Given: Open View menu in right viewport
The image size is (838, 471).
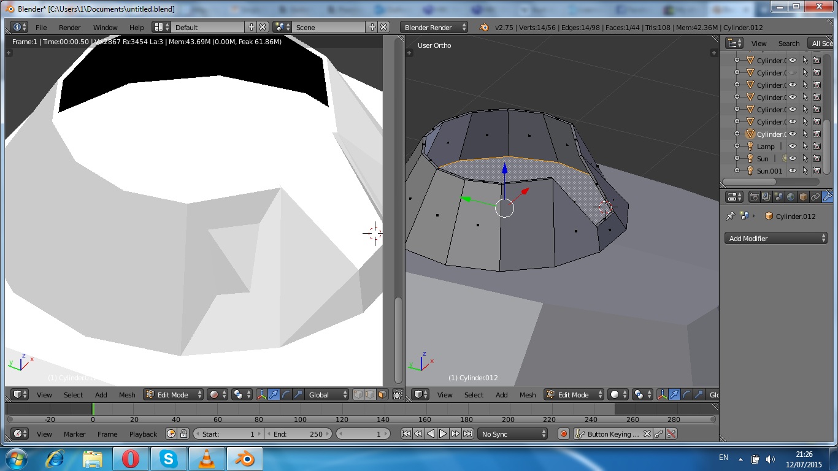Looking at the screenshot, I should click(x=445, y=395).
